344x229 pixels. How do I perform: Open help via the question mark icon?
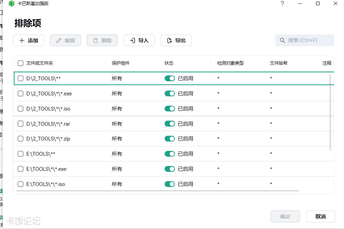(282, 3)
